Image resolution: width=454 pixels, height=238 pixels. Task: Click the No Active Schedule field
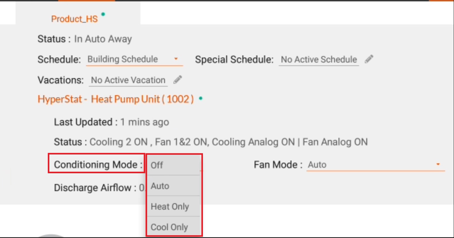(x=319, y=59)
